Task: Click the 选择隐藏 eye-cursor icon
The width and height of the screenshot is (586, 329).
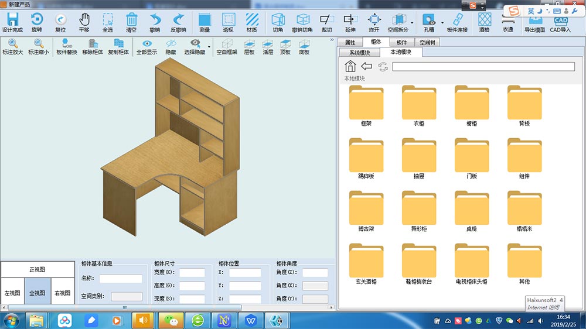Action: pyautogui.click(x=195, y=44)
